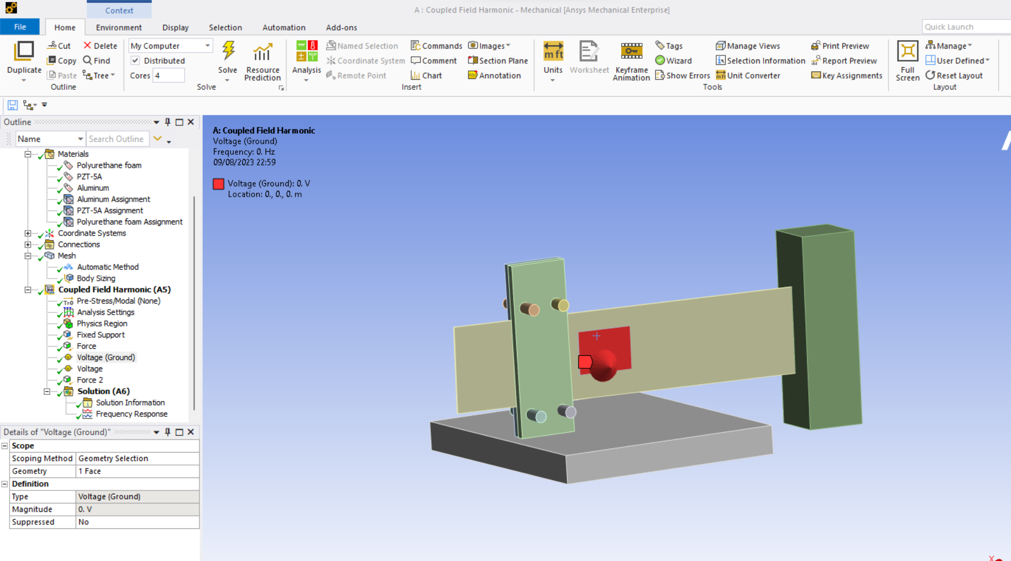This screenshot has height=561, width=1011.
Task: Collapse the Scope section in Details
Action: coord(5,446)
